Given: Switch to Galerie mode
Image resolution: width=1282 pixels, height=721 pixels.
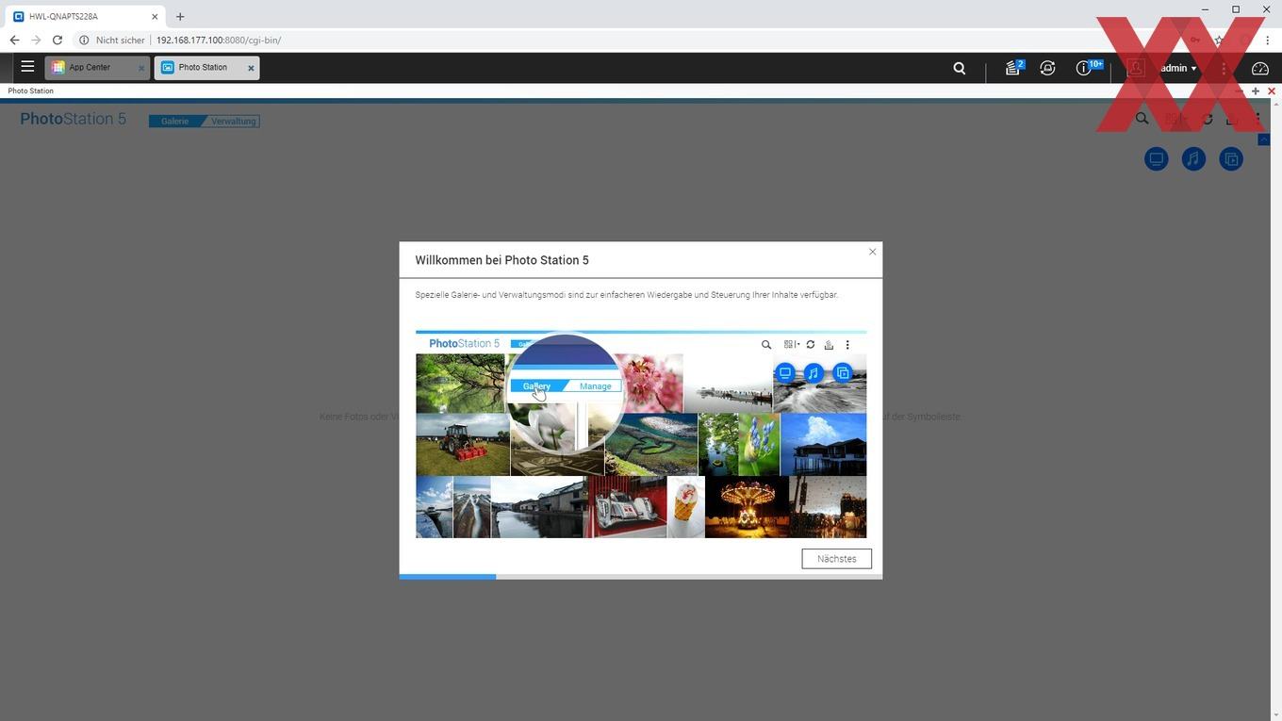Looking at the screenshot, I should click(174, 121).
